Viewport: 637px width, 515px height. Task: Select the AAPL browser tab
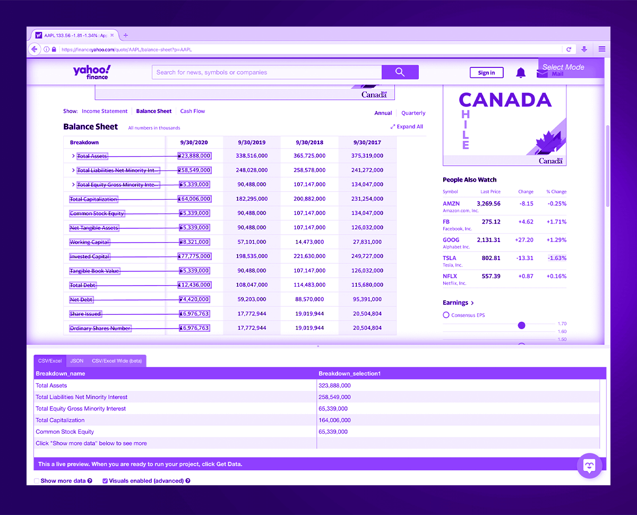point(75,36)
